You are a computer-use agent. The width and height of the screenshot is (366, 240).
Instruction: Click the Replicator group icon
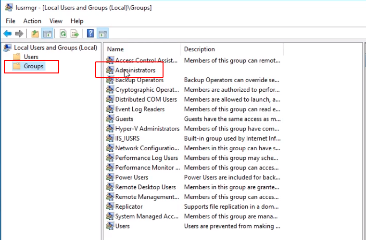click(x=110, y=207)
